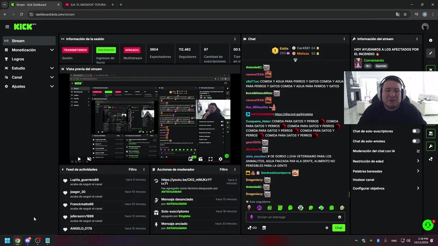Click the TRANSMITIENDO status badge
The height and width of the screenshot is (246, 438).
tap(75, 50)
